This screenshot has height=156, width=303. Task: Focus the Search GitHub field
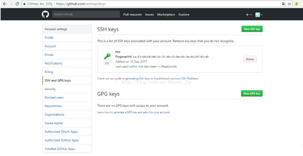[x=86, y=14]
